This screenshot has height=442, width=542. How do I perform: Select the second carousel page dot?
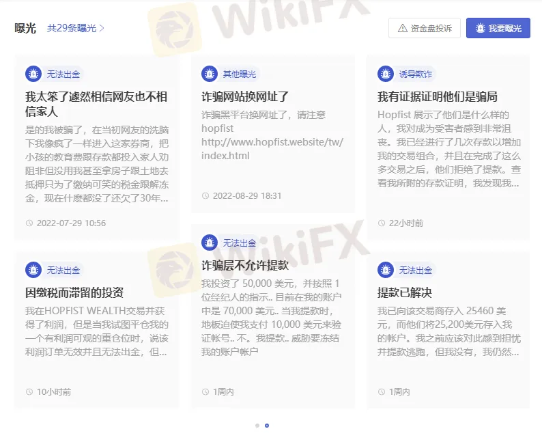point(267,426)
